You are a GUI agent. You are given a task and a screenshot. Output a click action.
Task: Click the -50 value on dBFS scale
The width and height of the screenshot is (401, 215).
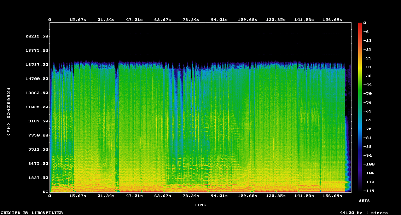pos(366,94)
